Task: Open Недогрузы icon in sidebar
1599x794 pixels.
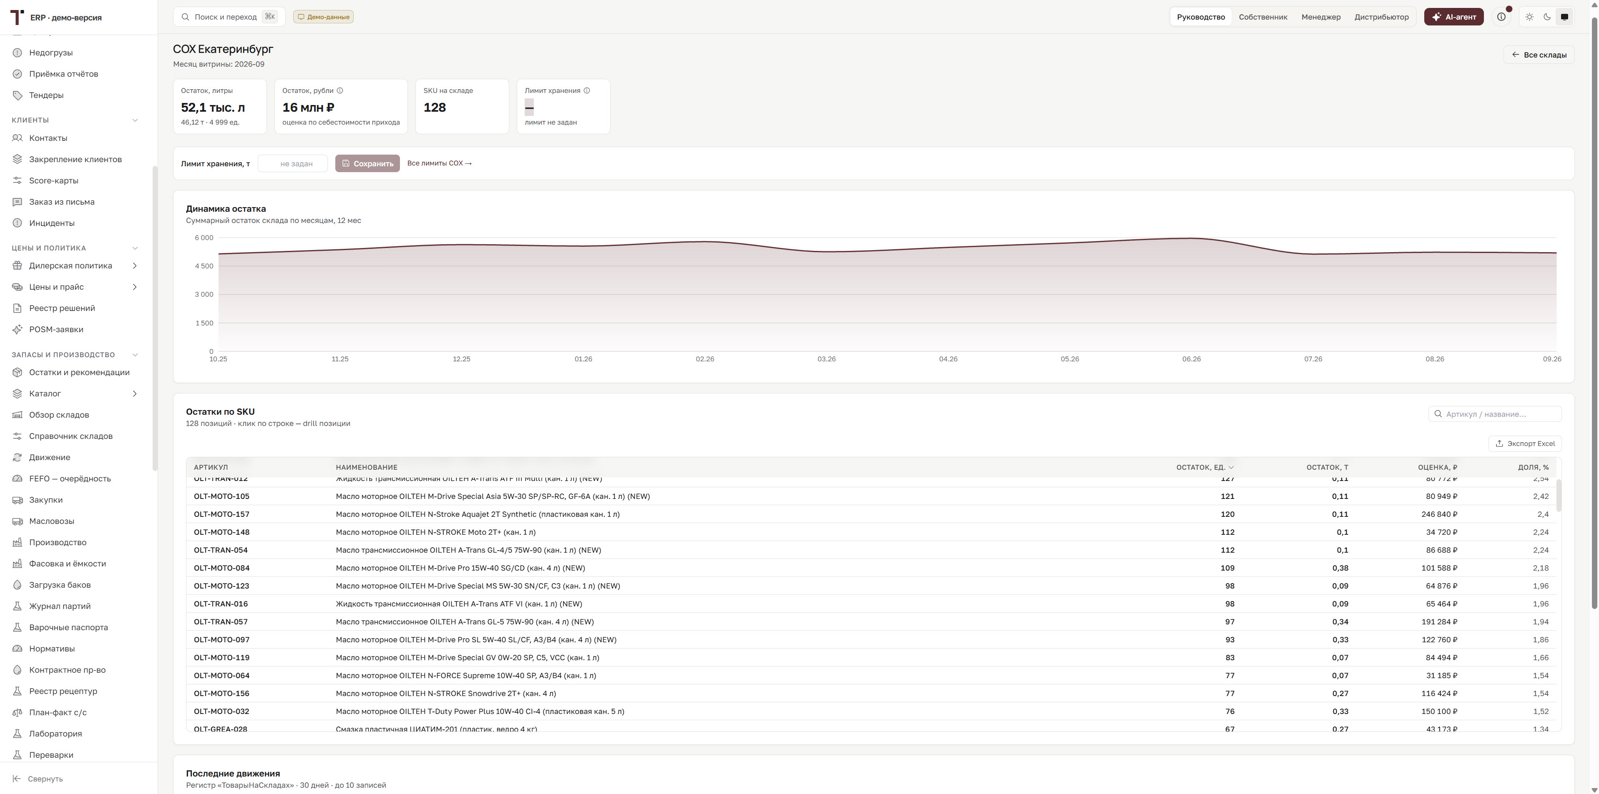Action: coord(18,53)
